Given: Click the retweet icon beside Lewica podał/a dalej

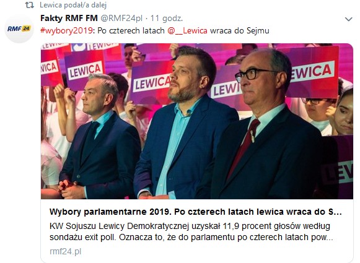Looking at the screenshot, I should pos(29,5).
